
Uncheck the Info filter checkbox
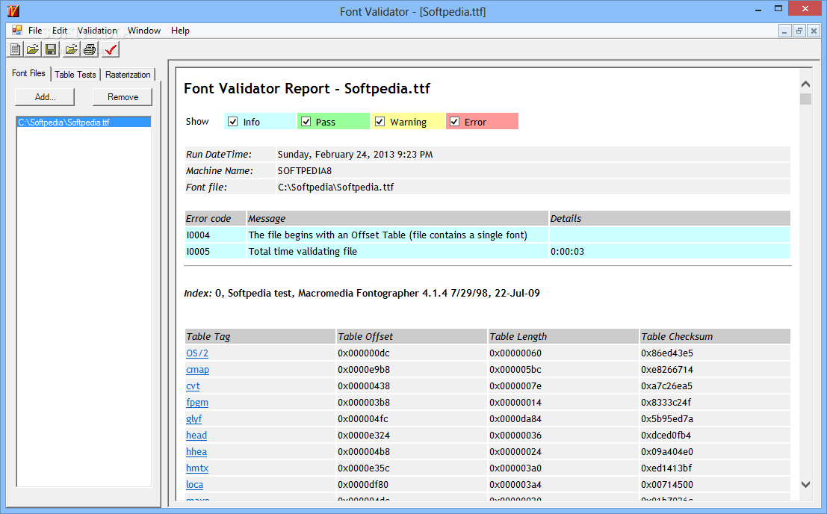[x=232, y=122]
